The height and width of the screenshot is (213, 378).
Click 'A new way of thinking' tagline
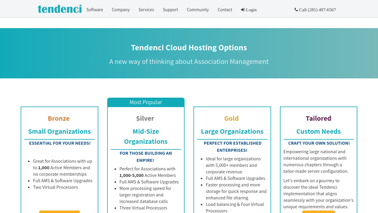tap(189, 62)
